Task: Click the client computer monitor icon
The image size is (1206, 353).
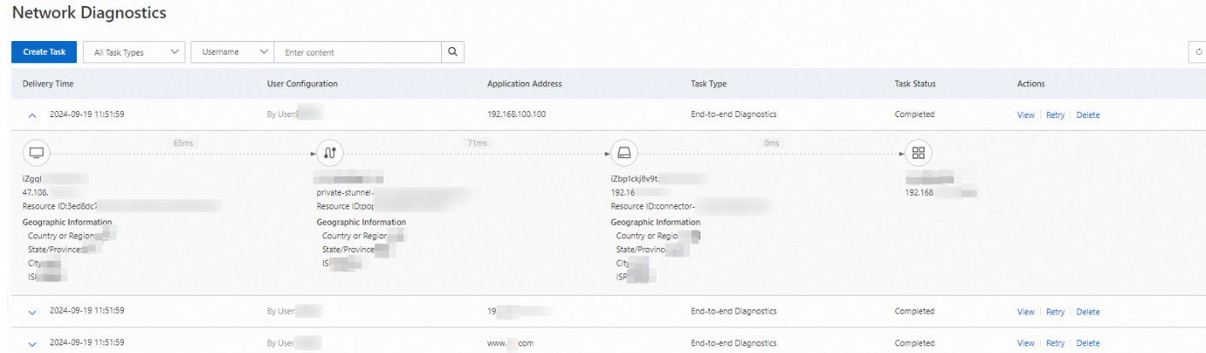Action: click(36, 153)
